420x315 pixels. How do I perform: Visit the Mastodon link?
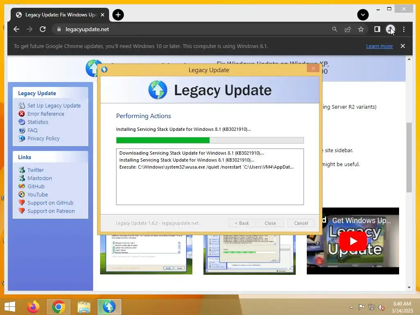40,178
